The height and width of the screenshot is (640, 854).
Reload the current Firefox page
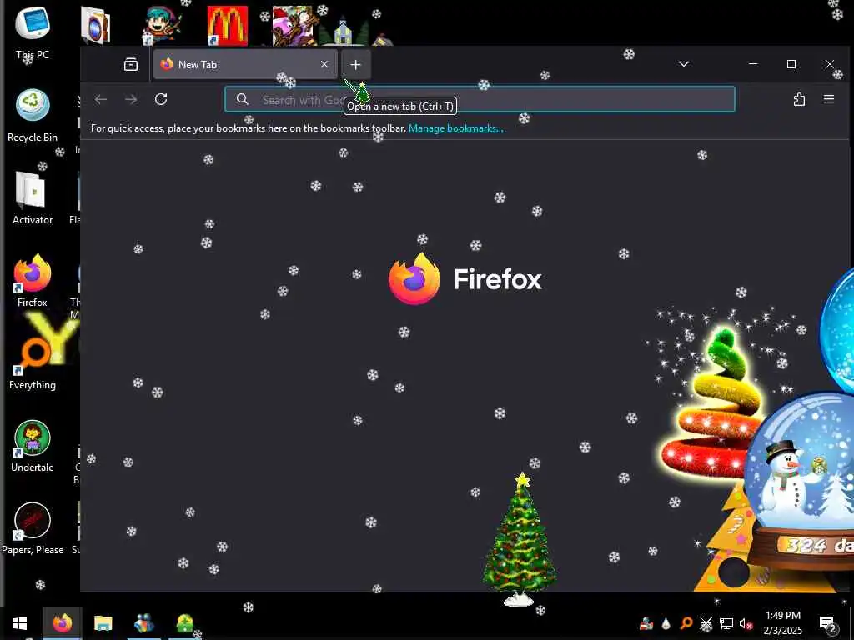pyautogui.click(x=161, y=99)
